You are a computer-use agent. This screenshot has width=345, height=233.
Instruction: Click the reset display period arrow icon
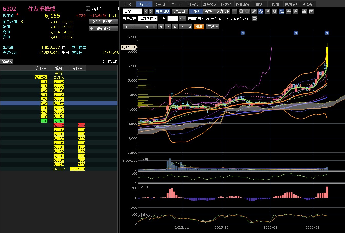pos(254,18)
